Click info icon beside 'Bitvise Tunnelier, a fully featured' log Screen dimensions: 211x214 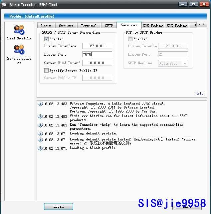(x=40, y=104)
